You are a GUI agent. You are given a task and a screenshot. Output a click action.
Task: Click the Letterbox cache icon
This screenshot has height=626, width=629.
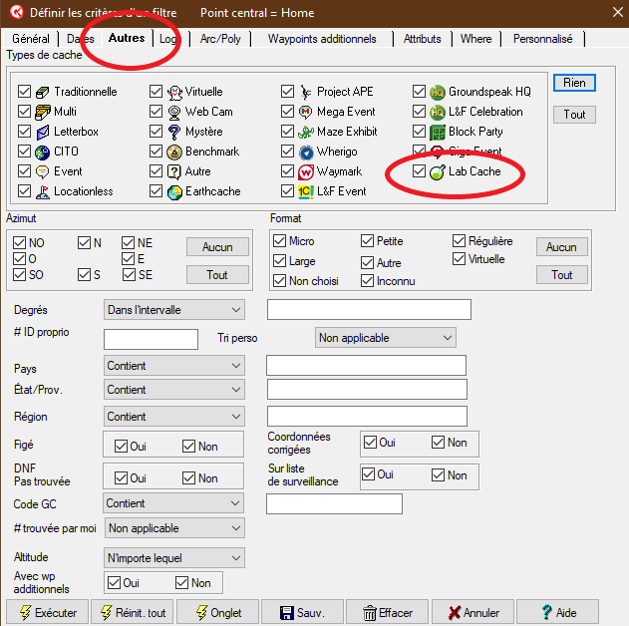coord(43,132)
